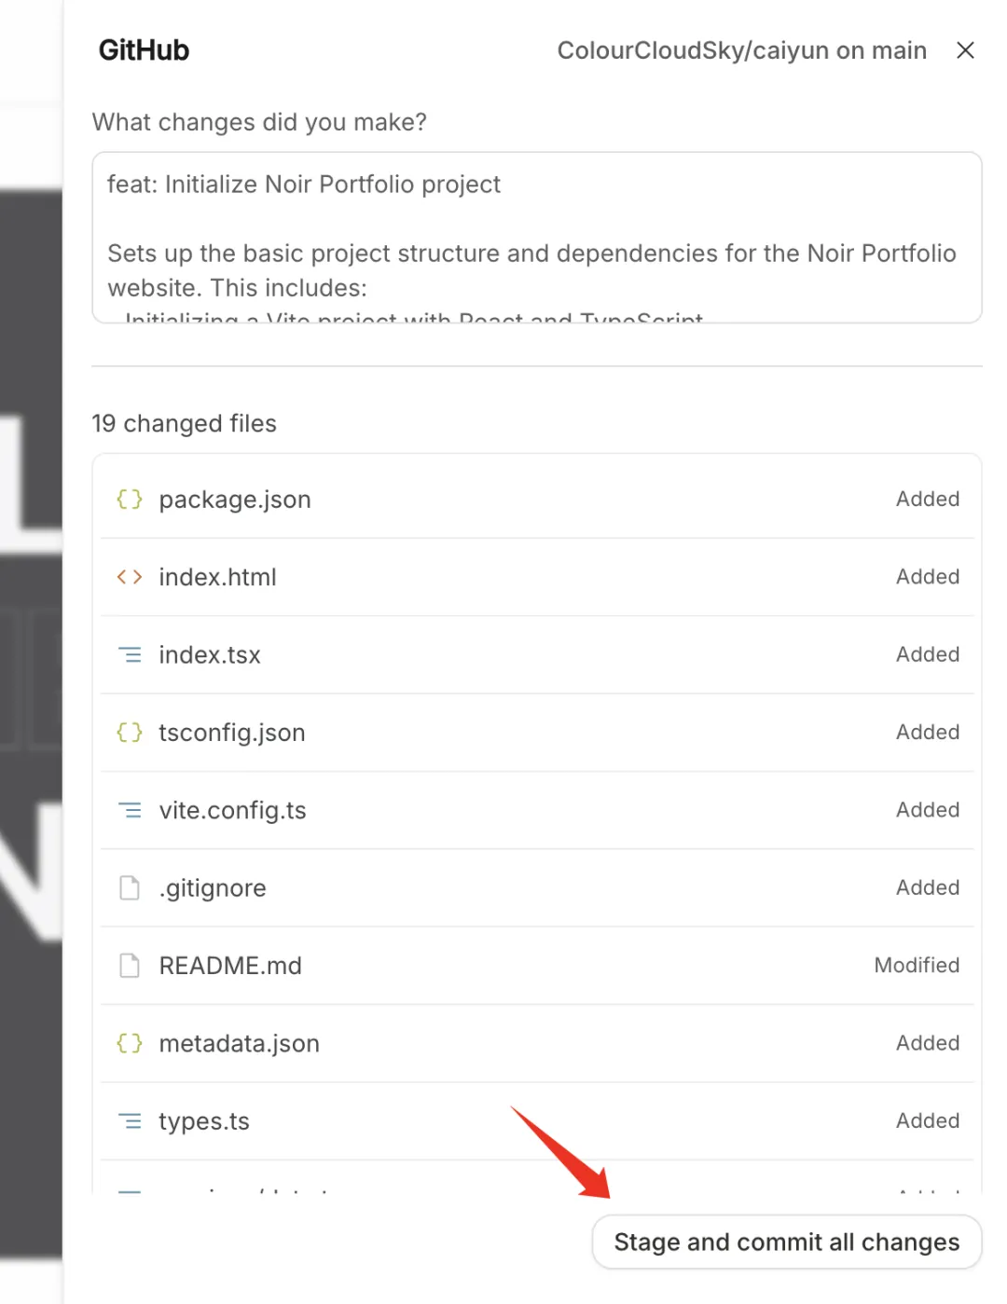Image resolution: width=1007 pixels, height=1304 pixels.
Task: Click the index.html code brackets icon
Action: point(130,577)
